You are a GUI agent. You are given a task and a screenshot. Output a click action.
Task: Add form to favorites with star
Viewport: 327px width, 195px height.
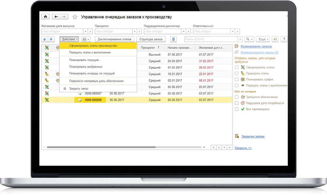click(x=75, y=17)
